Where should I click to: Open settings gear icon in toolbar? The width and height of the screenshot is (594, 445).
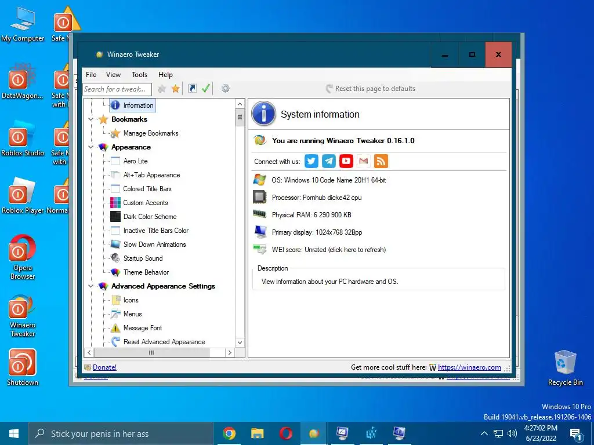226,89
